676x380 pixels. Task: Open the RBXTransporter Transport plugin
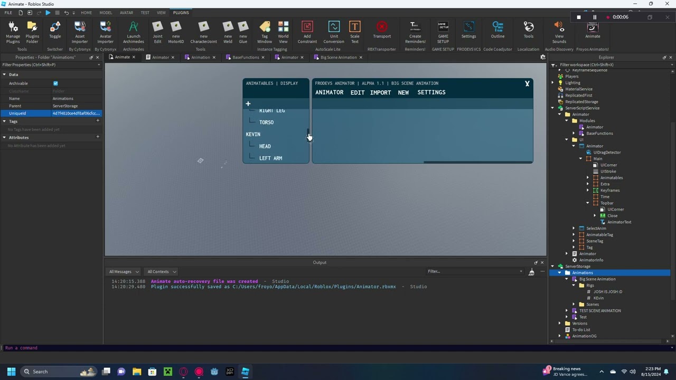pos(382,31)
